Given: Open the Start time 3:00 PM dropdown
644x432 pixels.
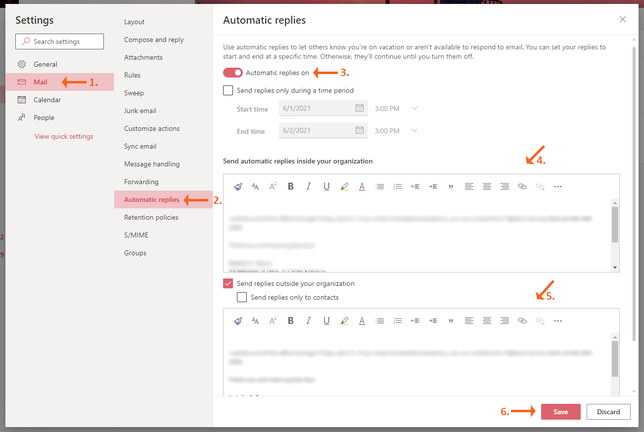Looking at the screenshot, I should coord(414,108).
